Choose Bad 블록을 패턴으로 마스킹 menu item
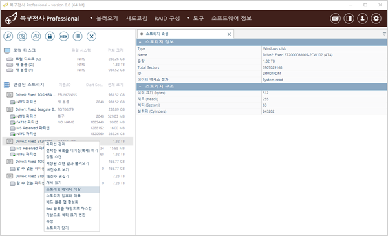 tap(72, 209)
